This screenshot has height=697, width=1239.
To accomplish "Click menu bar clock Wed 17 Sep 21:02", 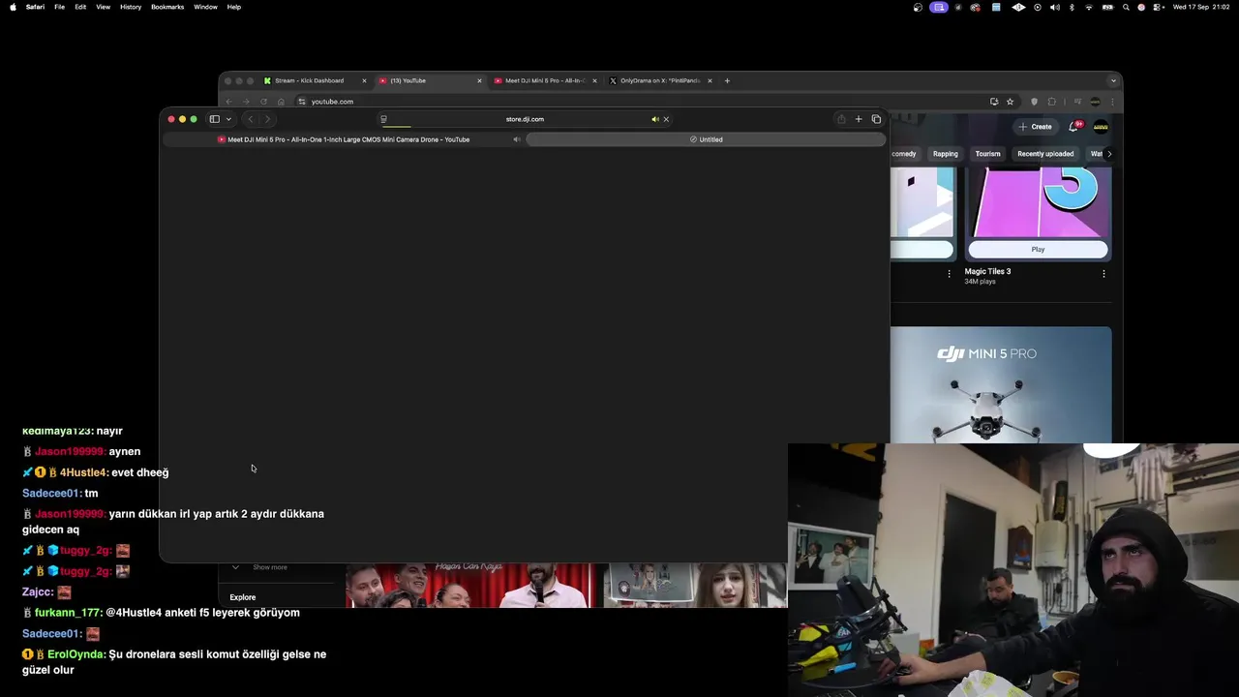I will (1199, 7).
